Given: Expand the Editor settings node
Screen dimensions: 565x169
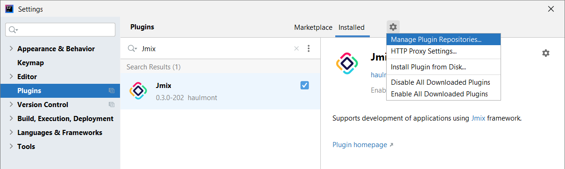Looking at the screenshot, I should (x=11, y=77).
